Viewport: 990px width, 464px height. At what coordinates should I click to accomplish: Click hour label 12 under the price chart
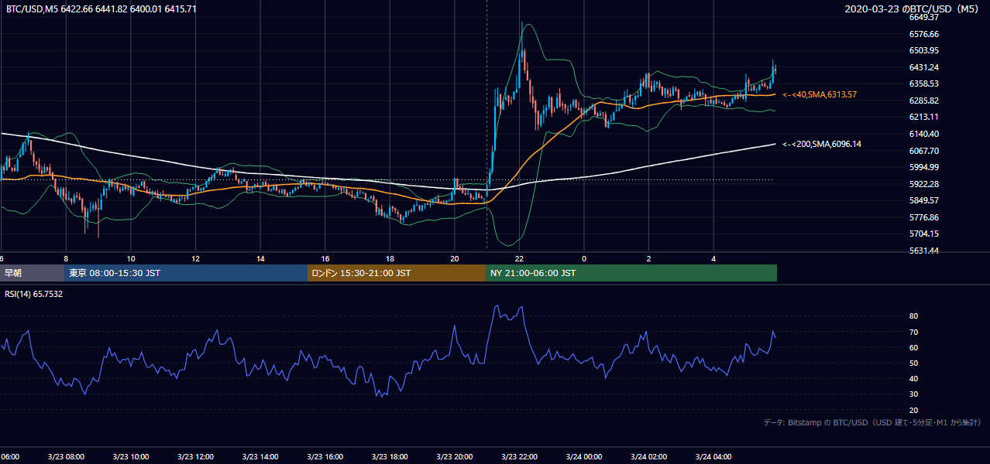(x=195, y=258)
